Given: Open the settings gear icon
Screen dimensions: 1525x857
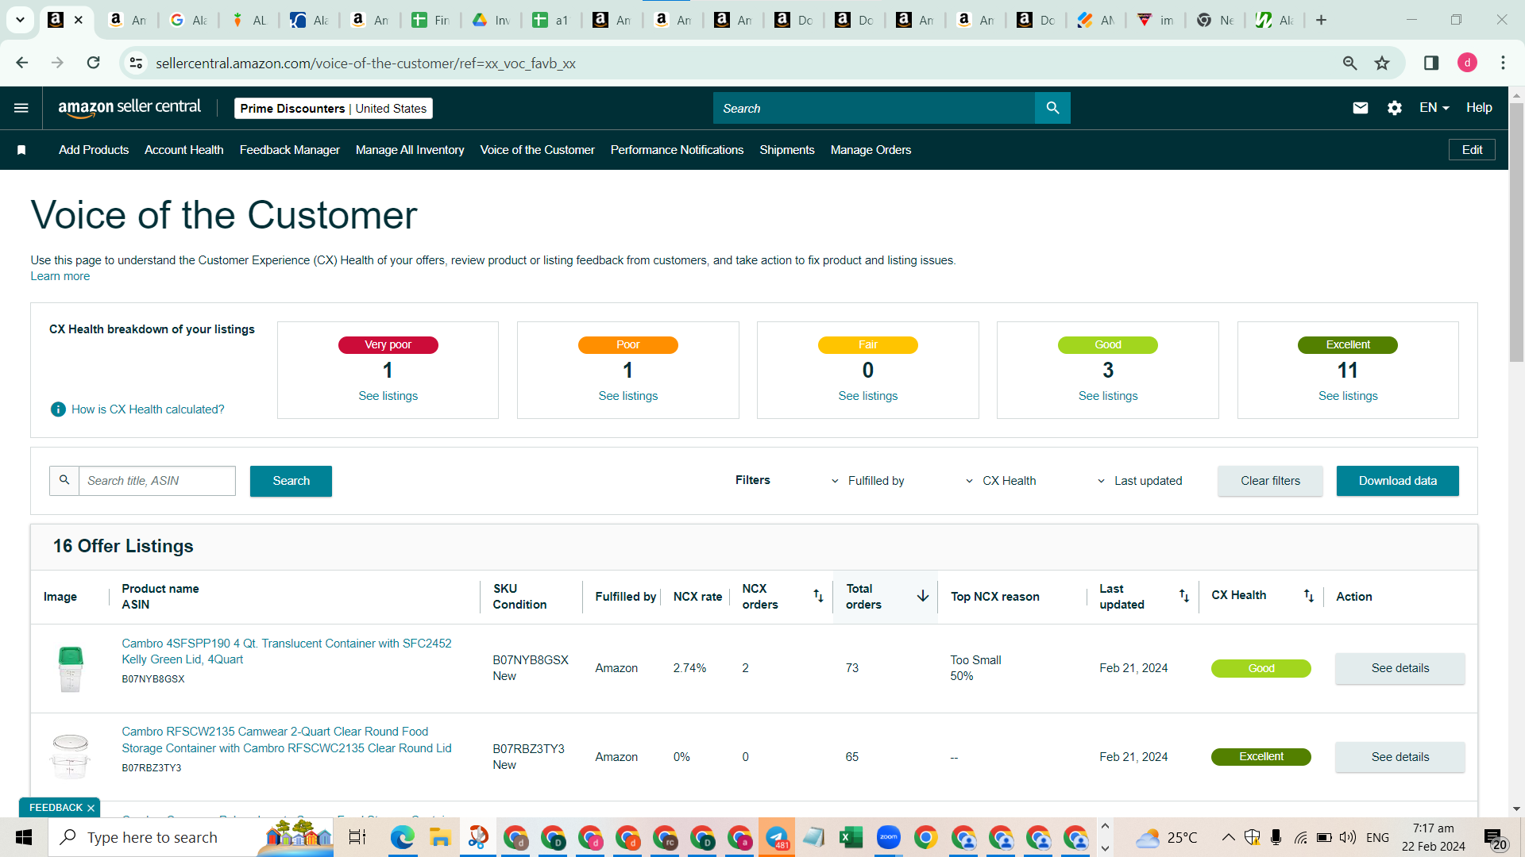Looking at the screenshot, I should (1395, 108).
